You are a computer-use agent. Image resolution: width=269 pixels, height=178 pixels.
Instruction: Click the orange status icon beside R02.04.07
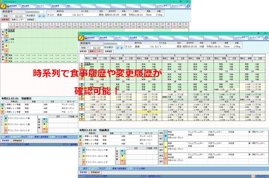(253, 176)
